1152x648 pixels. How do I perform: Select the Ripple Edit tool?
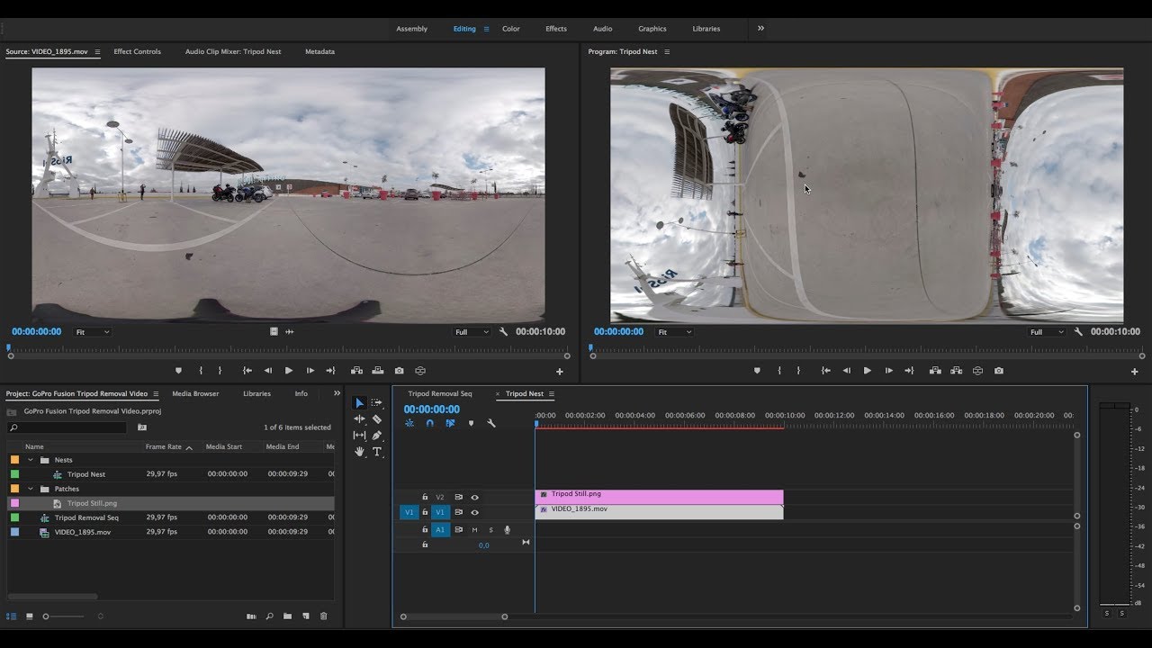click(x=359, y=418)
